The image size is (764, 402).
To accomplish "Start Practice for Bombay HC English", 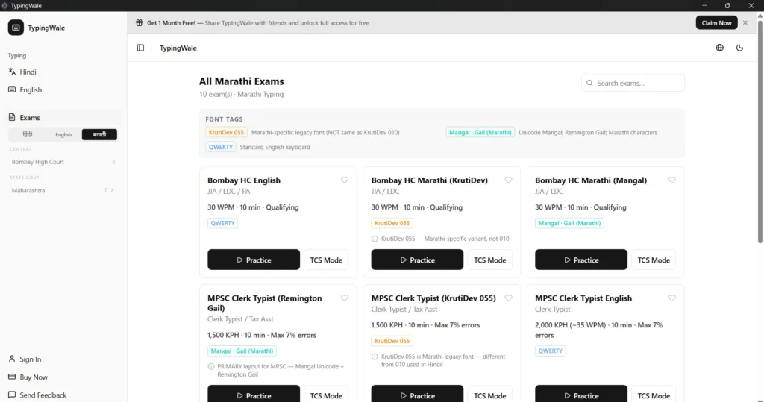I will click(x=254, y=260).
